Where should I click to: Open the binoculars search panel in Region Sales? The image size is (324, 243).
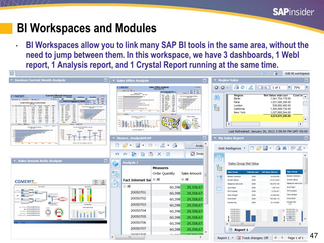click(x=217, y=97)
